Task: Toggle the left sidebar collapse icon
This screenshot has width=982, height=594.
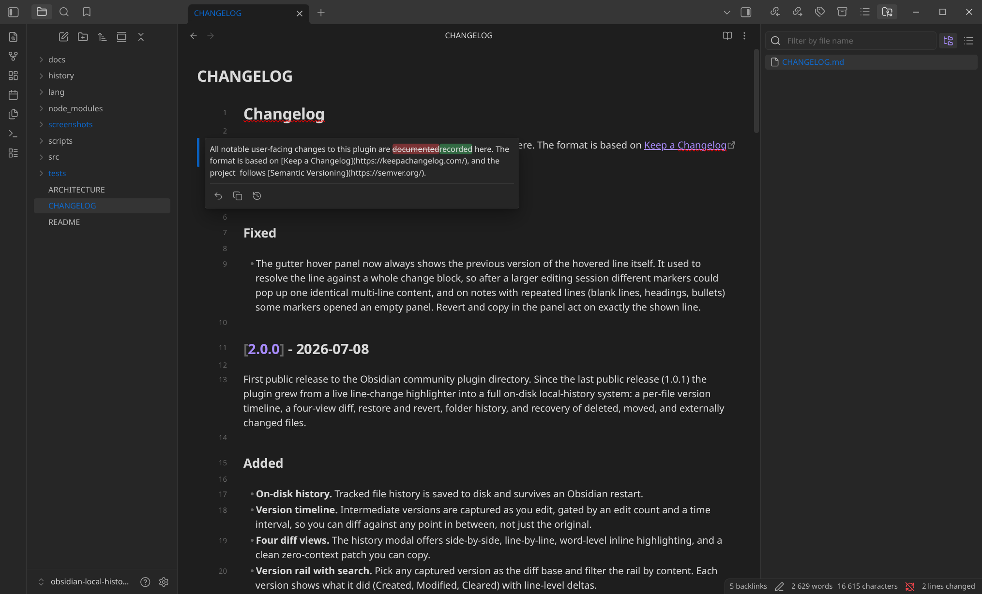Action: click(x=13, y=12)
